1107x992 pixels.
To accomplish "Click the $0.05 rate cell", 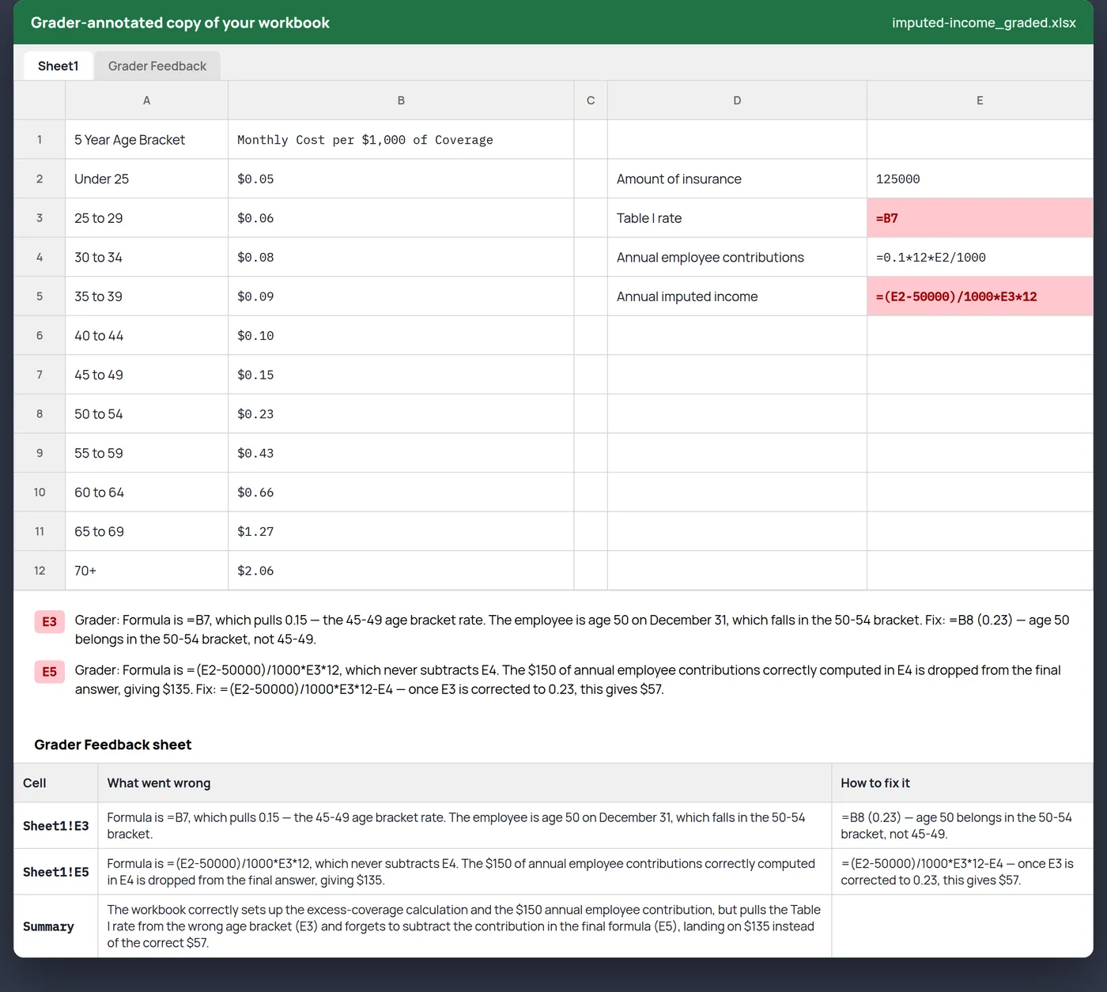I will [401, 179].
